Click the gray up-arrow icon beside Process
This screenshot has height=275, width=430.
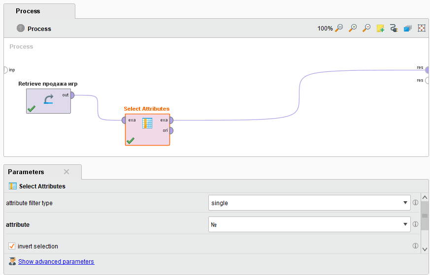21,28
